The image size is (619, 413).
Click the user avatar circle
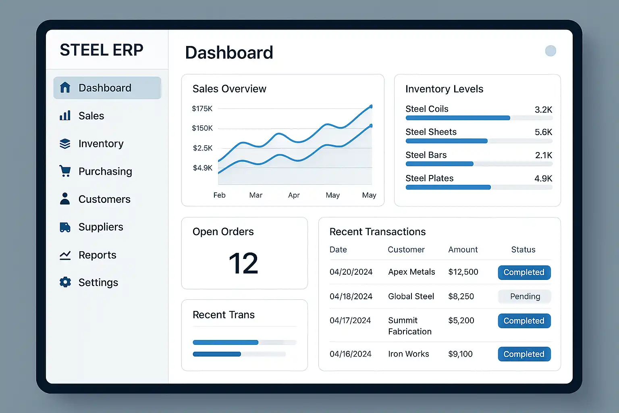[550, 51]
